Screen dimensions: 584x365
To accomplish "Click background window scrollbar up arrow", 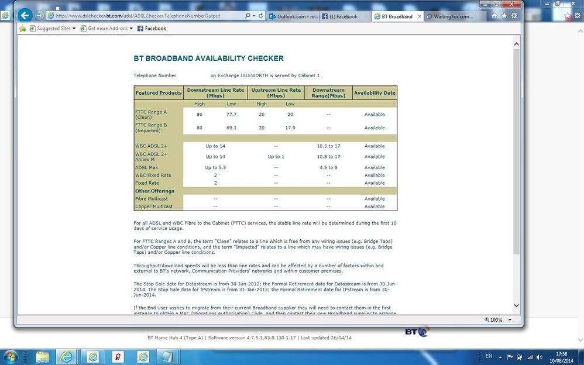I will pos(580,31).
